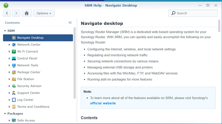Follow the official website link
222x124 pixels.
pyautogui.click(x=103, y=103)
